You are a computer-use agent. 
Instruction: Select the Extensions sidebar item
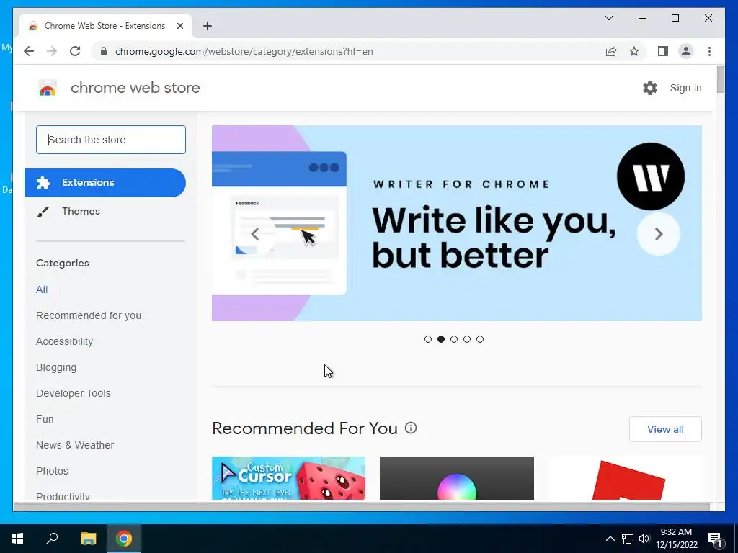[105, 182]
